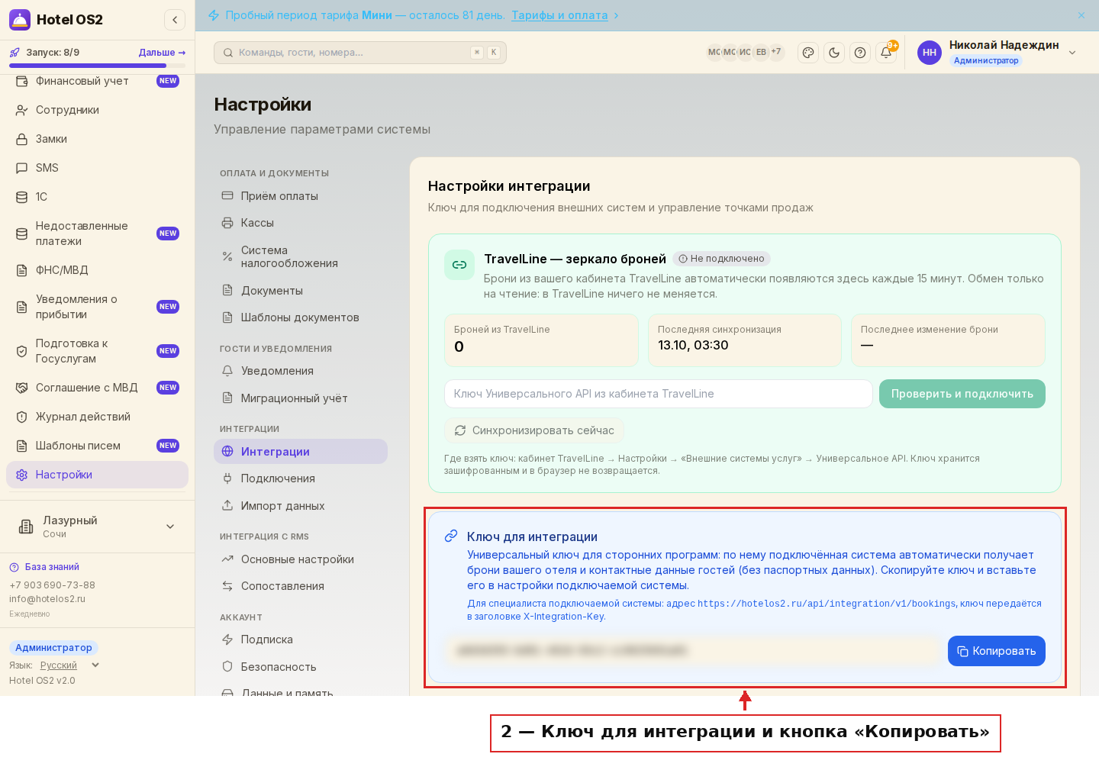Viewport: 1099px width, 770px height.
Task: Open Система налогообложения settings
Action: 301,256
